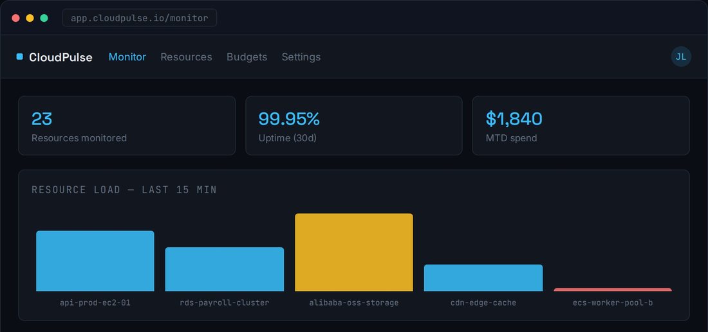The height and width of the screenshot is (332, 708).
Task: Click the red ecs-worker-pool-b bar
Action: tap(613, 290)
